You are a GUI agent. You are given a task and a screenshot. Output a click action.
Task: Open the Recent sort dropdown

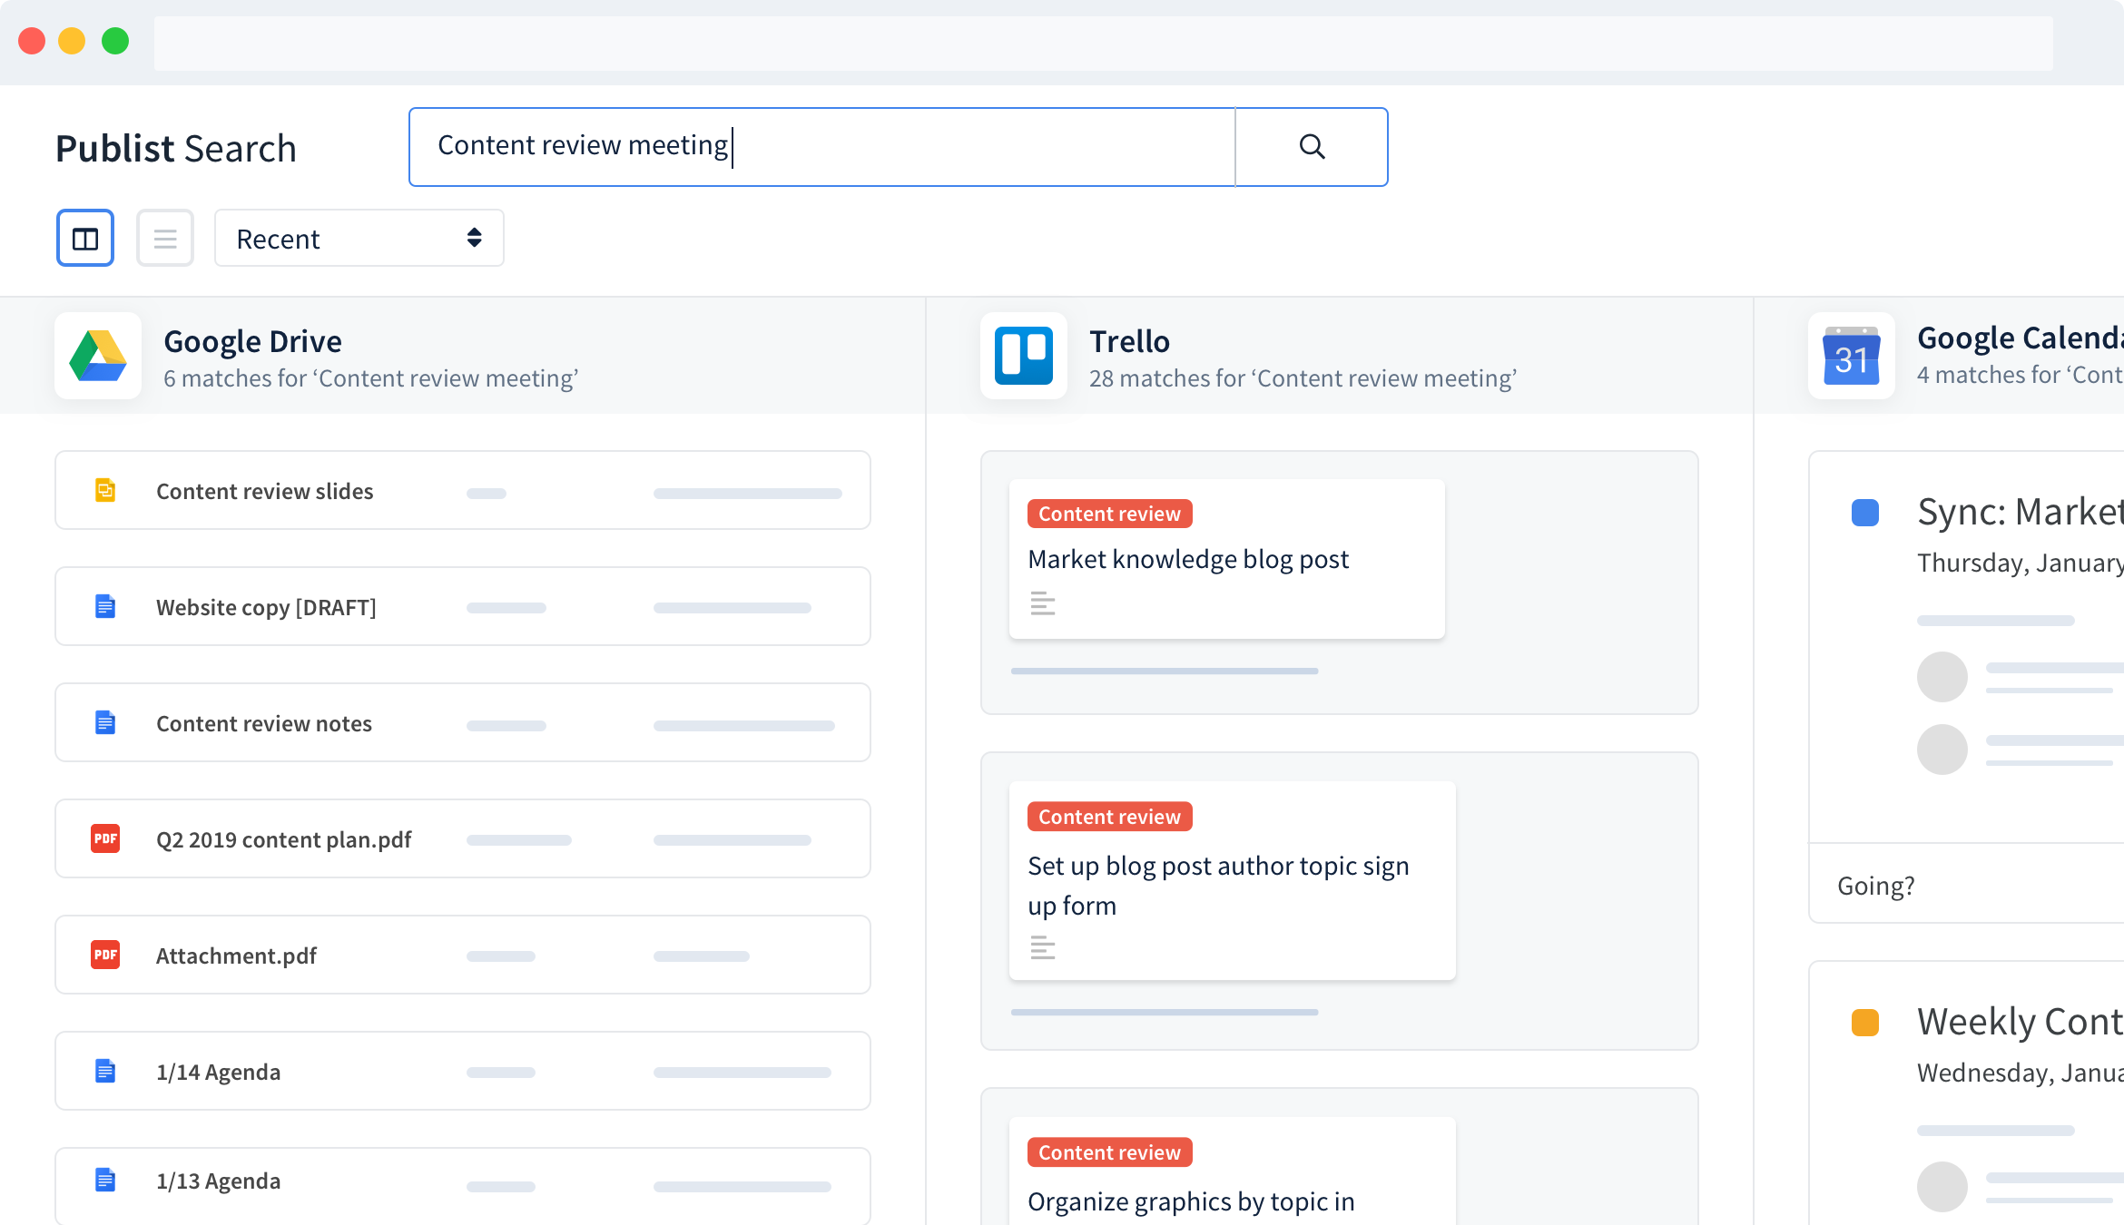359,239
